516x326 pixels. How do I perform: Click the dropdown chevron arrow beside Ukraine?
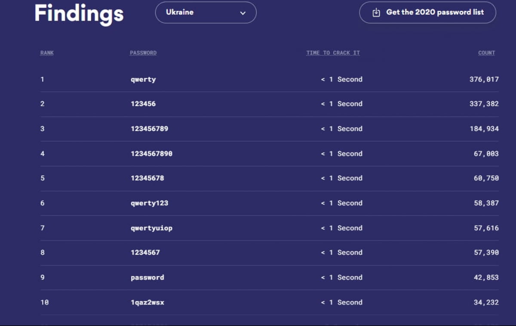[243, 13]
